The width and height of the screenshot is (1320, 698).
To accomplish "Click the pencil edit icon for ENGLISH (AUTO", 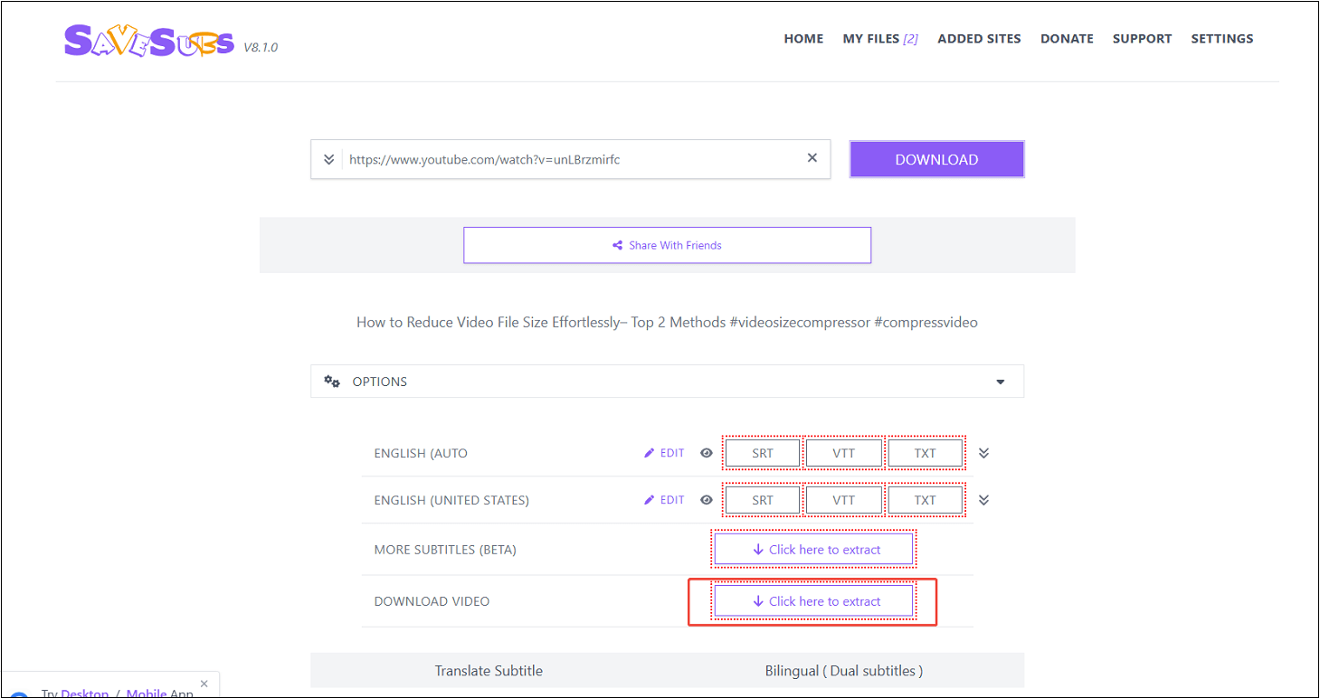I will [x=649, y=452].
